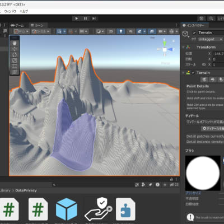The width and height of the screenshot is (224, 224).
Task: Select the Transform tool in scene overlay
Action: tap(15, 72)
